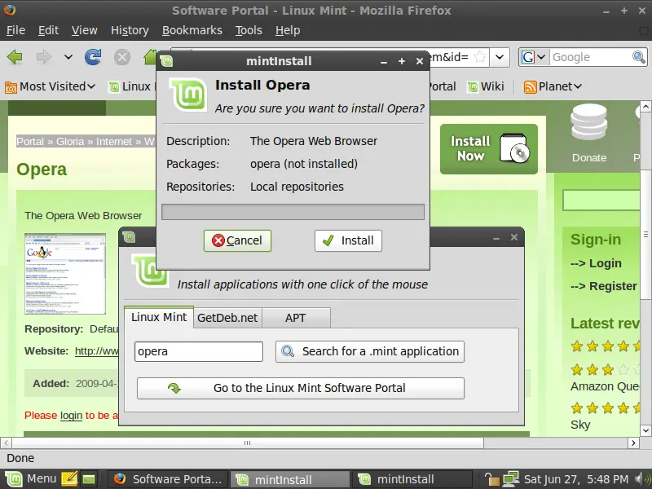
Task: Open the History menu
Action: pos(130,30)
